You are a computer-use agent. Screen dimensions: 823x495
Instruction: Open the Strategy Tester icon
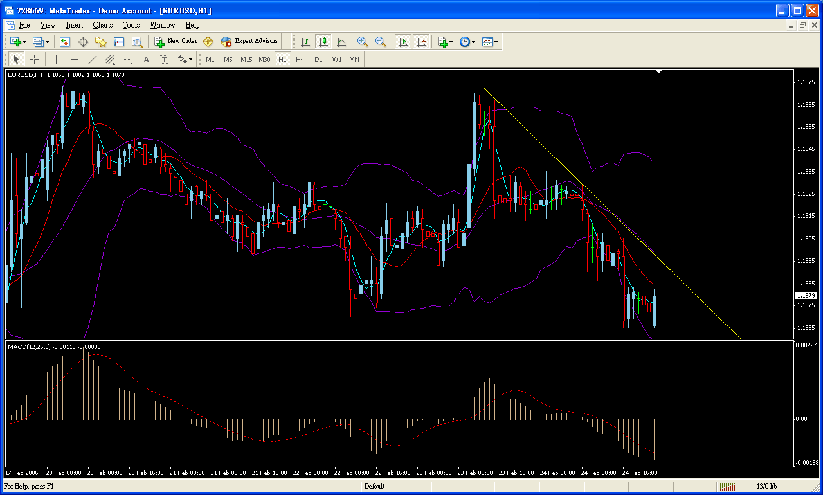[137, 41]
